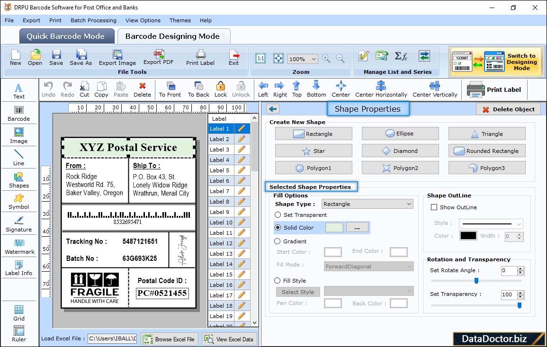Insert a Symbol from sidebar
Image resolution: width=547 pixels, height=347 pixels.
[19, 202]
